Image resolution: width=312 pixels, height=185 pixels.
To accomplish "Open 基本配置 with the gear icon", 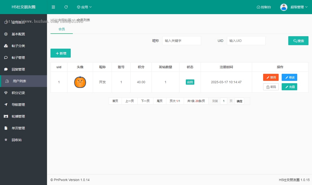I will 18,34.
